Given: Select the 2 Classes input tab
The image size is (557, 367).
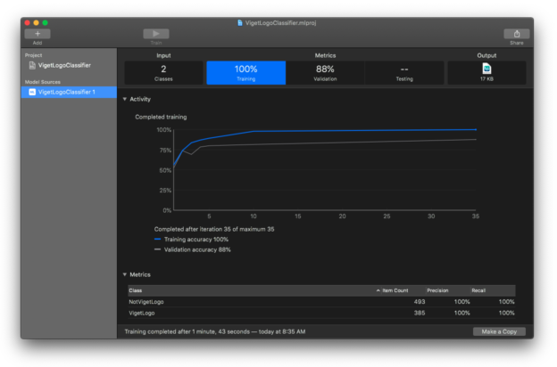Looking at the screenshot, I should point(163,73).
